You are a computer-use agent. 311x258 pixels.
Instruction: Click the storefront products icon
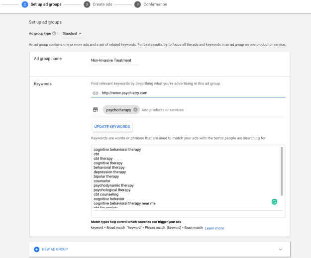pyautogui.click(x=96, y=109)
